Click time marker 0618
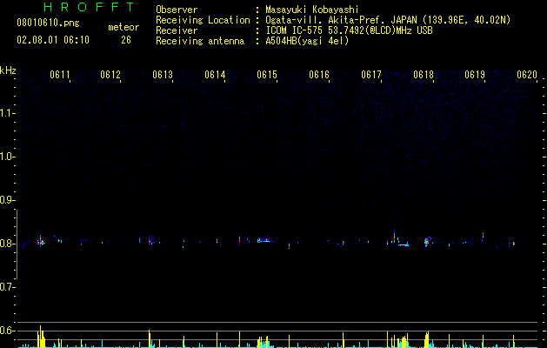This screenshot has height=348, width=547. pyautogui.click(x=424, y=74)
